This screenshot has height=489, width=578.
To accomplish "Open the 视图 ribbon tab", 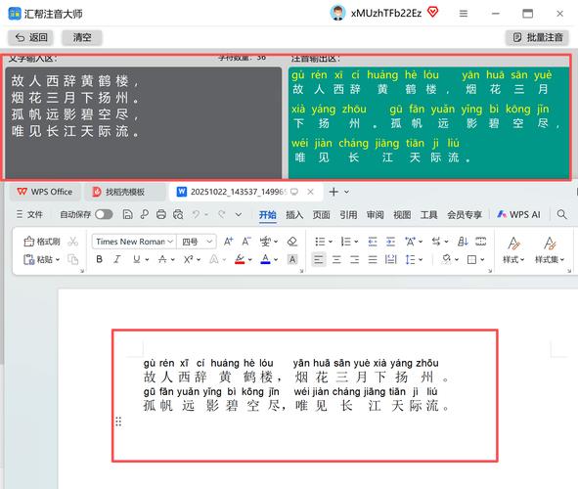I will point(402,215).
